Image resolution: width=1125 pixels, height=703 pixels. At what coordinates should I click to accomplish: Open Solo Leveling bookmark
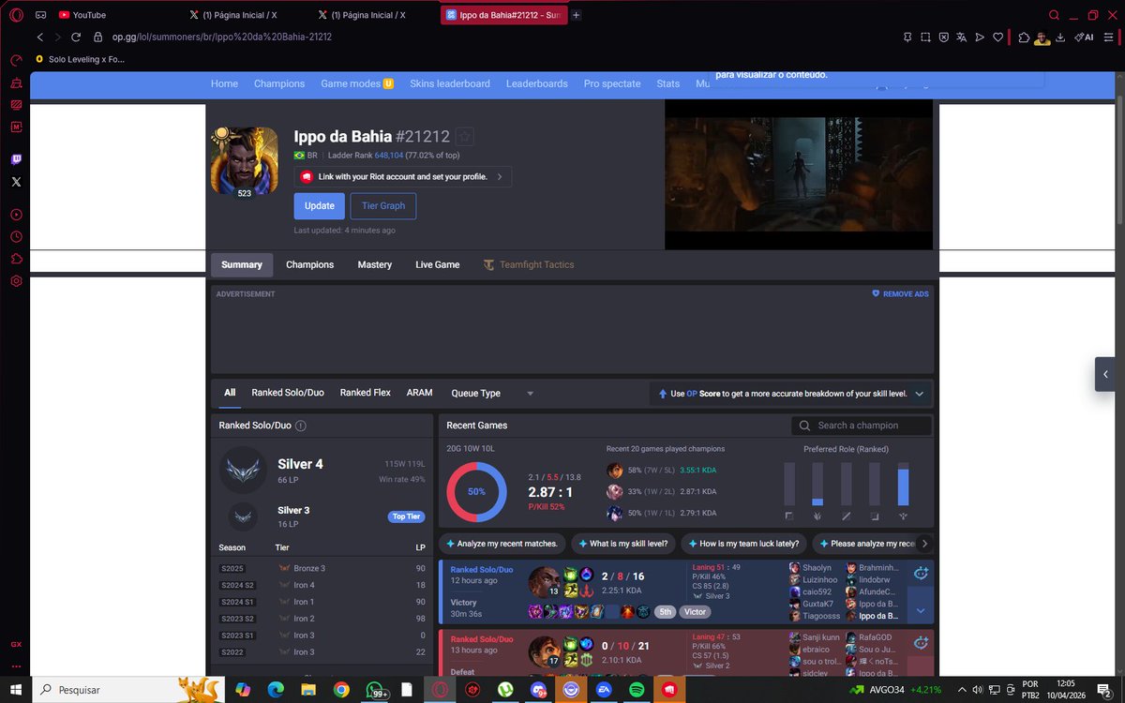[80, 59]
